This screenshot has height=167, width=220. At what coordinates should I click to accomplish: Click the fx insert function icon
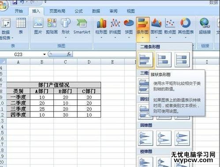point(69,54)
